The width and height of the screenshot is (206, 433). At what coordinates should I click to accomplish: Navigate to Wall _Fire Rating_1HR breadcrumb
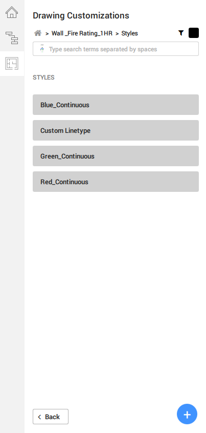click(82, 33)
